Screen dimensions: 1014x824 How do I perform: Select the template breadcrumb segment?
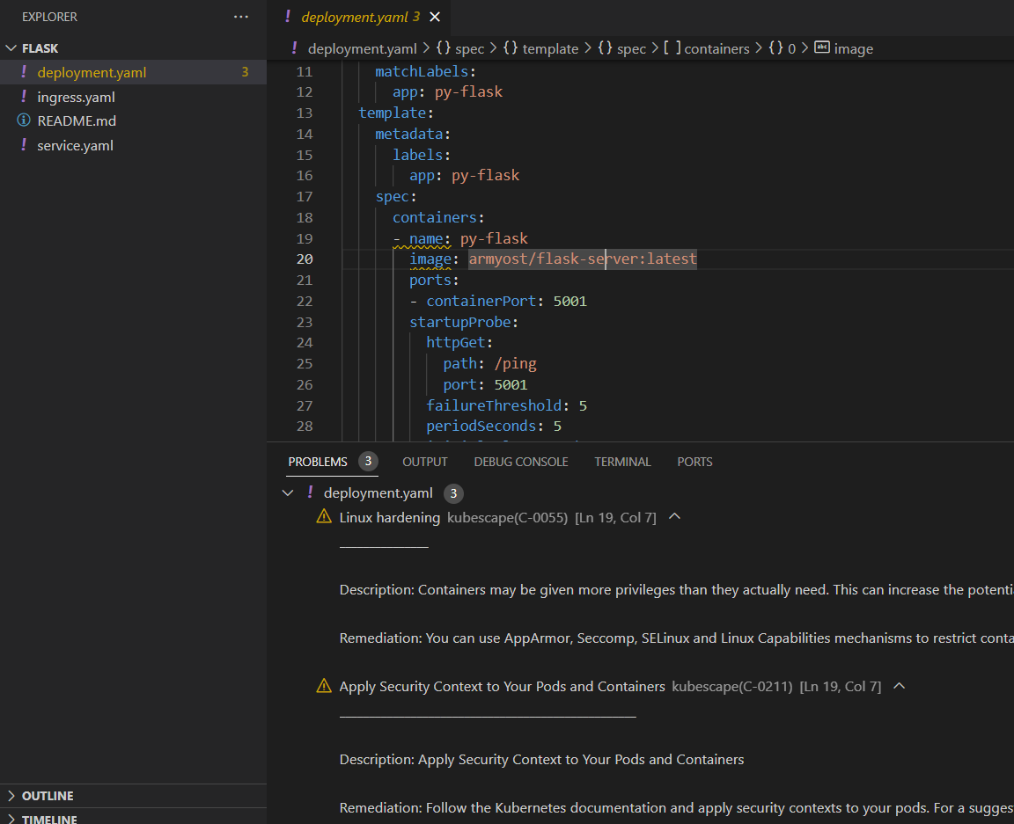550,49
